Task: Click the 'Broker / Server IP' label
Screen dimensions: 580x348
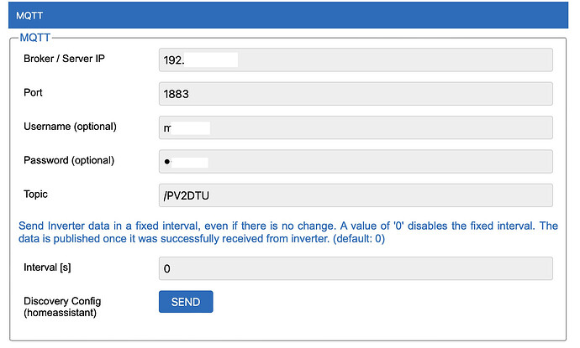Action: click(x=64, y=59)
